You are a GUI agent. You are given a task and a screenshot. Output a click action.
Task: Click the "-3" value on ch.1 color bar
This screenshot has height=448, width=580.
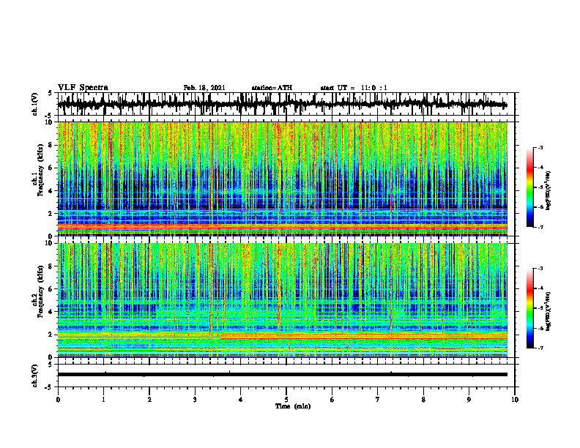540,148
